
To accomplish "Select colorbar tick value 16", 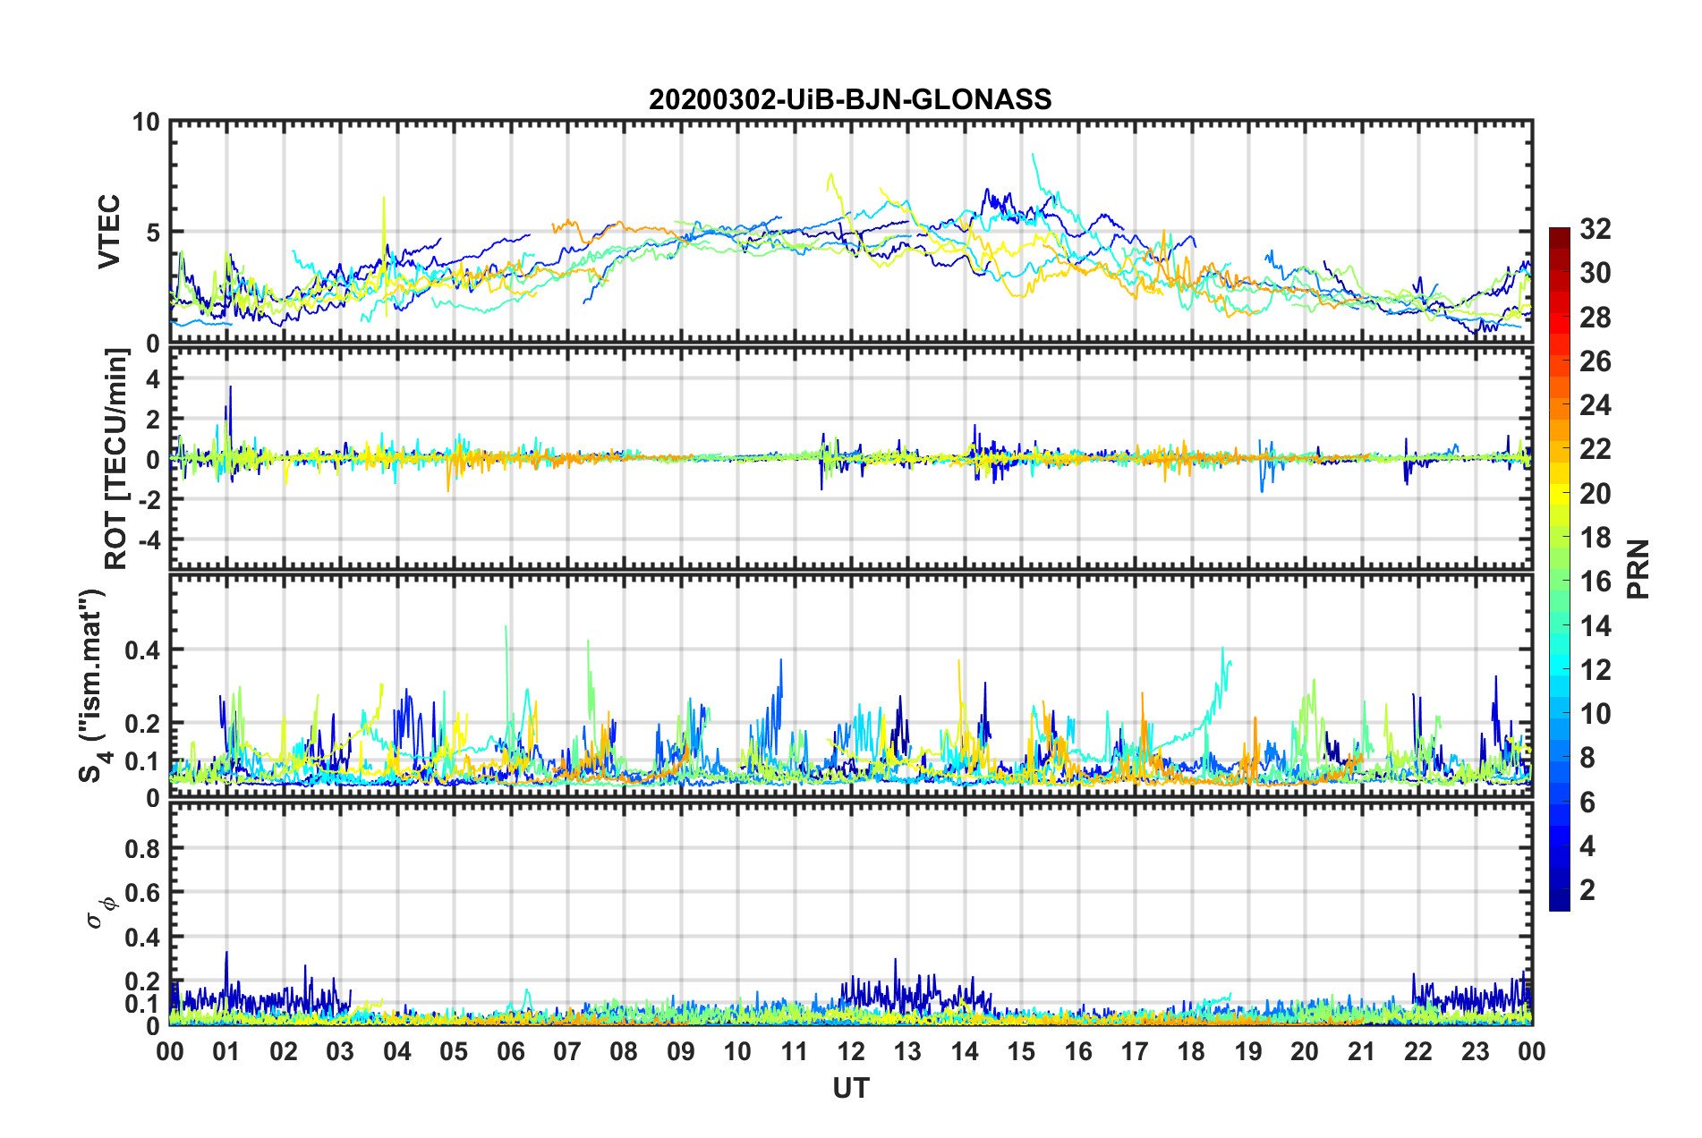I will 1595,582.
